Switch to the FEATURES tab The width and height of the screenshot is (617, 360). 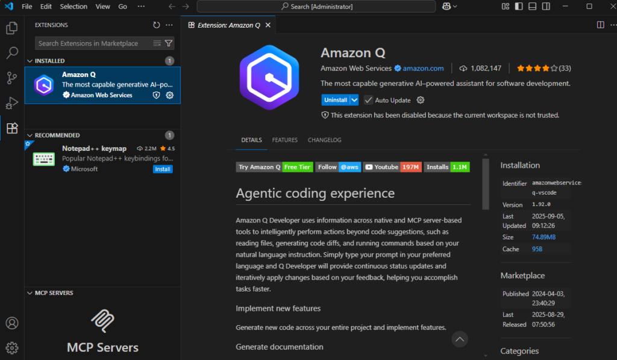[284, 139]
